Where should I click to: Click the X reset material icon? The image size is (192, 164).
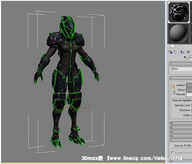click(x=189, y=52)
